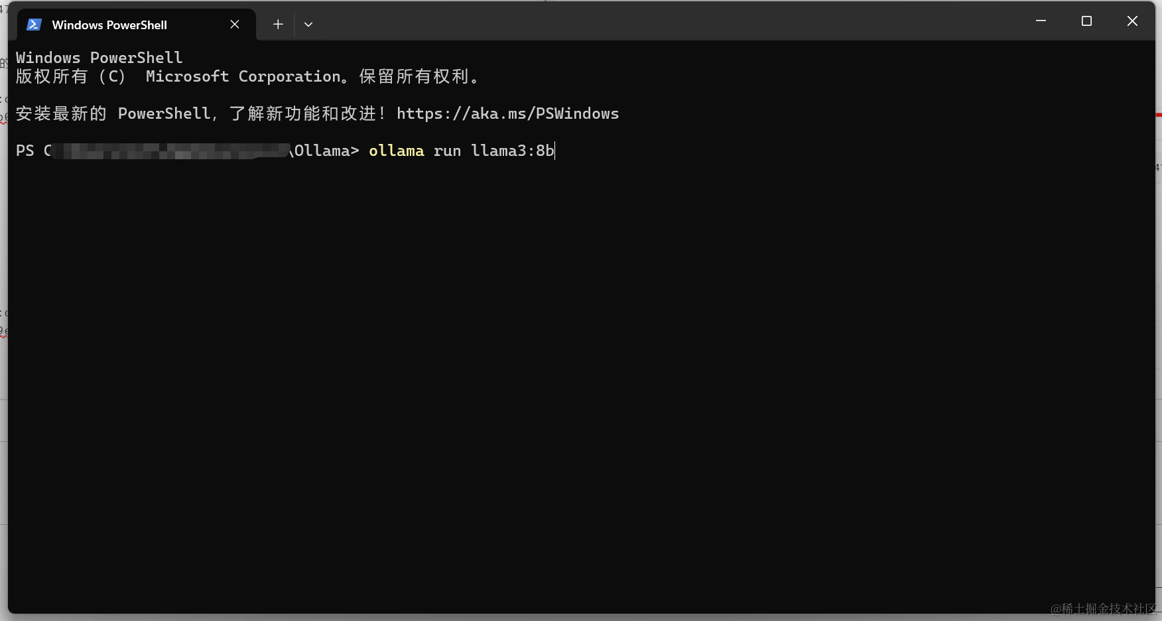The image size is (1162, 621).
Task: Click the yellow "ollama" command word
Action: click(x=396, y=151)
